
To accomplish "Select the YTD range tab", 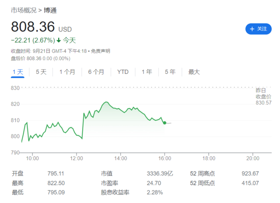I will (123, 72).
